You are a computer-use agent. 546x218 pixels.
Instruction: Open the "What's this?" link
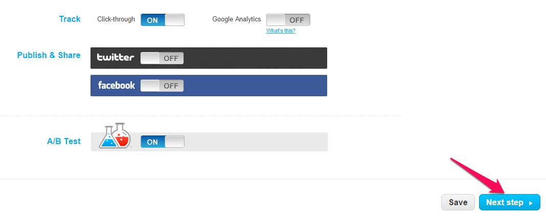(x=281, y=31)
